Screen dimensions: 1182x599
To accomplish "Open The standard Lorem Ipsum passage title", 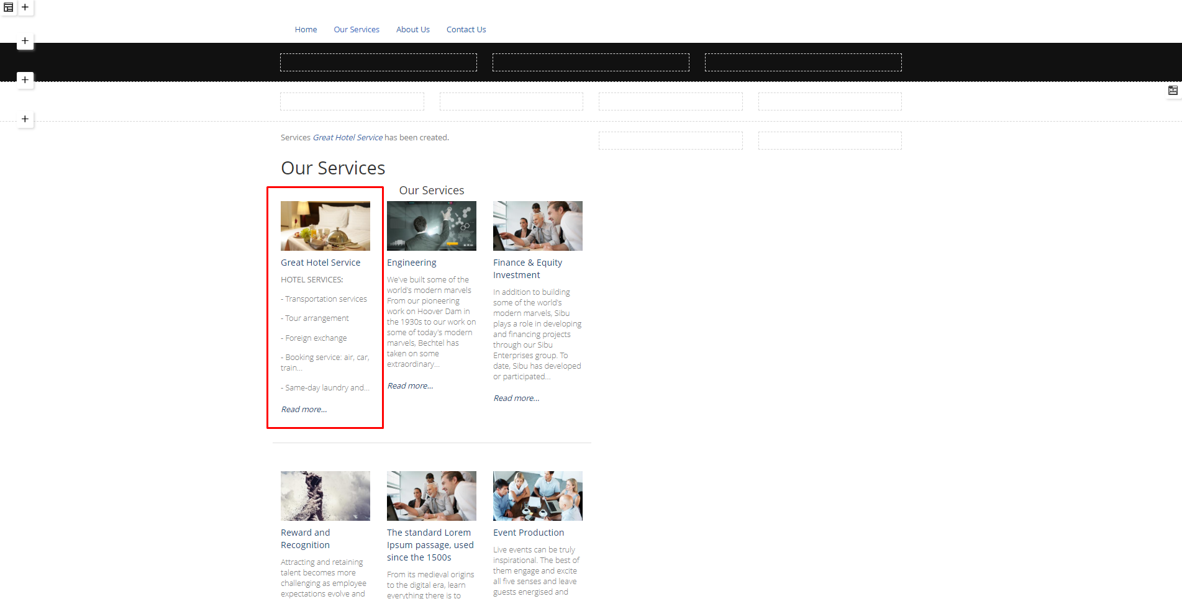I will coord(430,545).
